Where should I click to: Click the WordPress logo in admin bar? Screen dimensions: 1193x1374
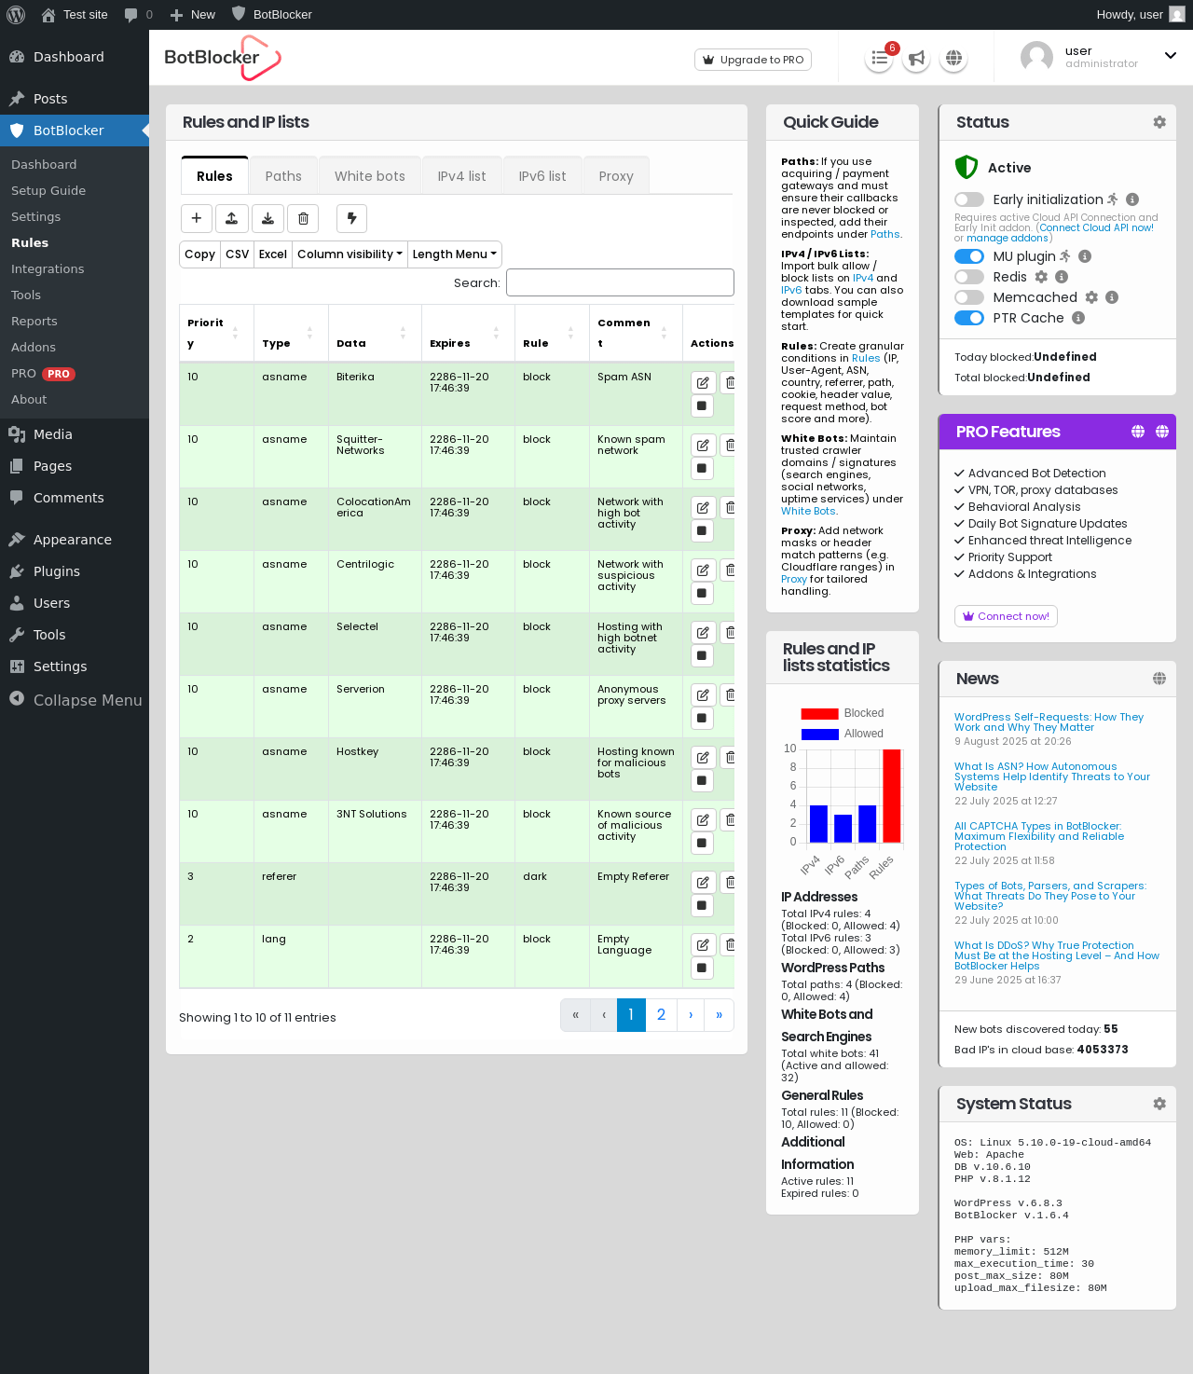[x=16, y=15]
